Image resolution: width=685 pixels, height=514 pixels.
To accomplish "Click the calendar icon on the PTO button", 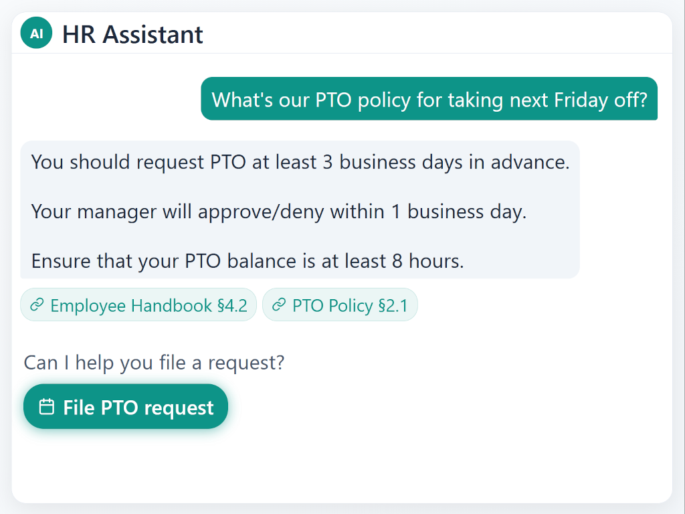I will [x=46, y=407].
